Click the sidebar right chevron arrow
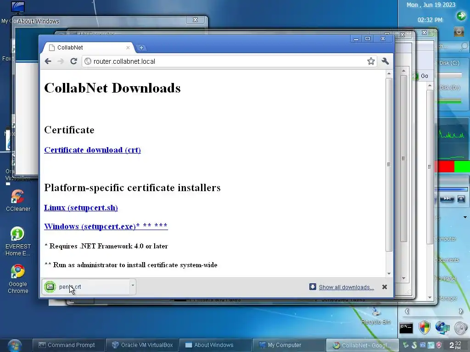This screenshot has width=470, height=352. click(461, 311)
